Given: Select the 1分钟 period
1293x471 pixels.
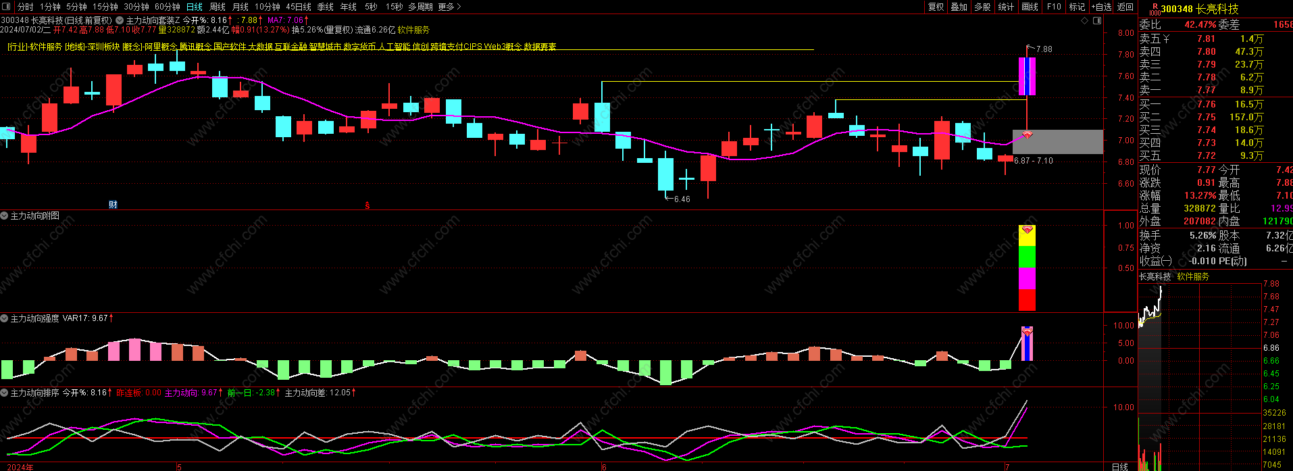Looking at the screenshot, I should (x=50, y=7).
